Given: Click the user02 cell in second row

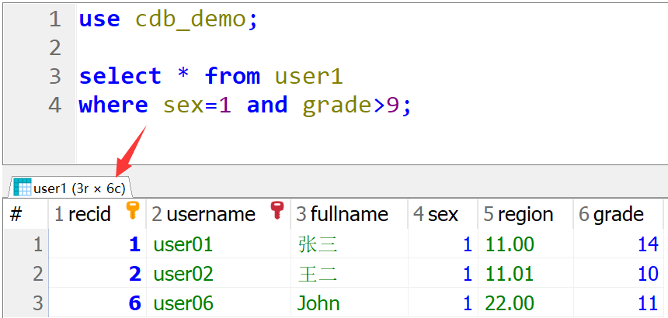Looking at the screenshot, I should point(183,274).
